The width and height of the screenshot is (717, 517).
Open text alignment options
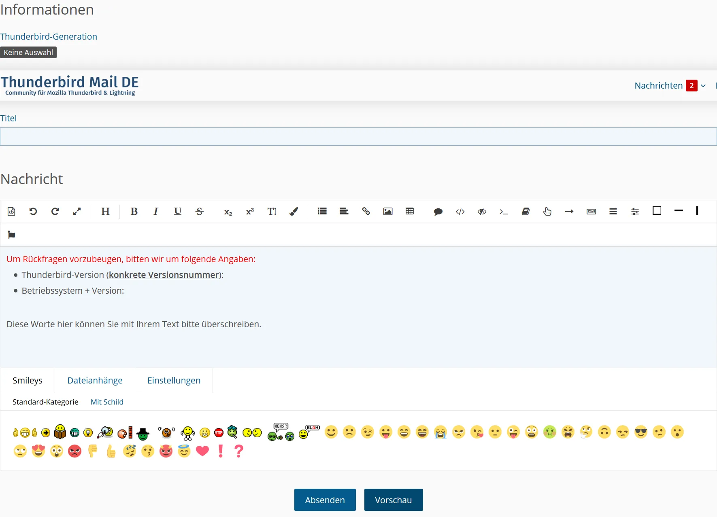(344, 211)
